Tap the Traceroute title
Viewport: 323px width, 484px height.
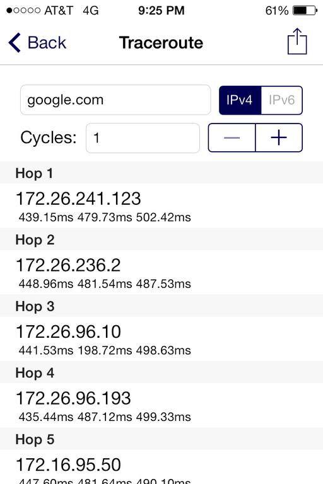[x=161, y=43]
